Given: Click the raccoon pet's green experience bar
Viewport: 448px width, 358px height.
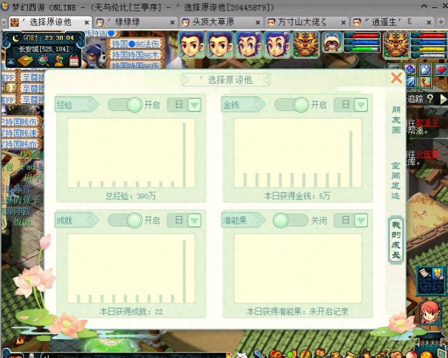Looking at the screenshot, I should click(x=364, y=49).
